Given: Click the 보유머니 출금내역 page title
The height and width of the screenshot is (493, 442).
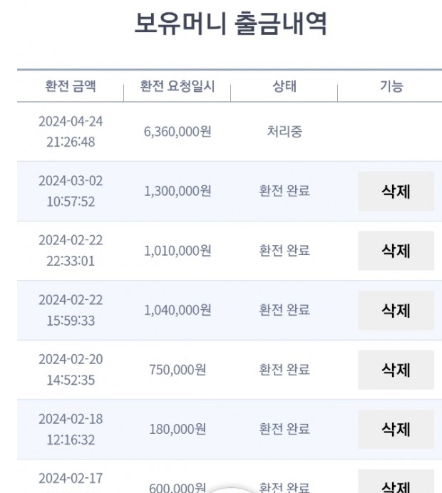Looking at the screenshot, I should [230, 24].
